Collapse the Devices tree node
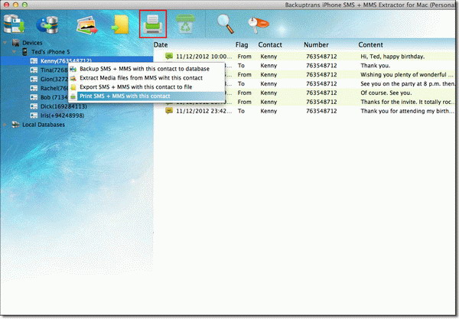Viewport: 459px width, 319px height. click(x=5, y=43)
